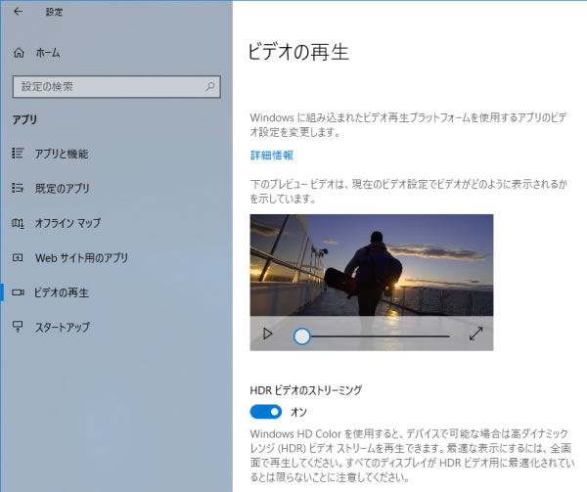Toggle HDR ビデオのストリーミング switch off
587x492 pixels.
pyautogui.click(x=266, y=412)
